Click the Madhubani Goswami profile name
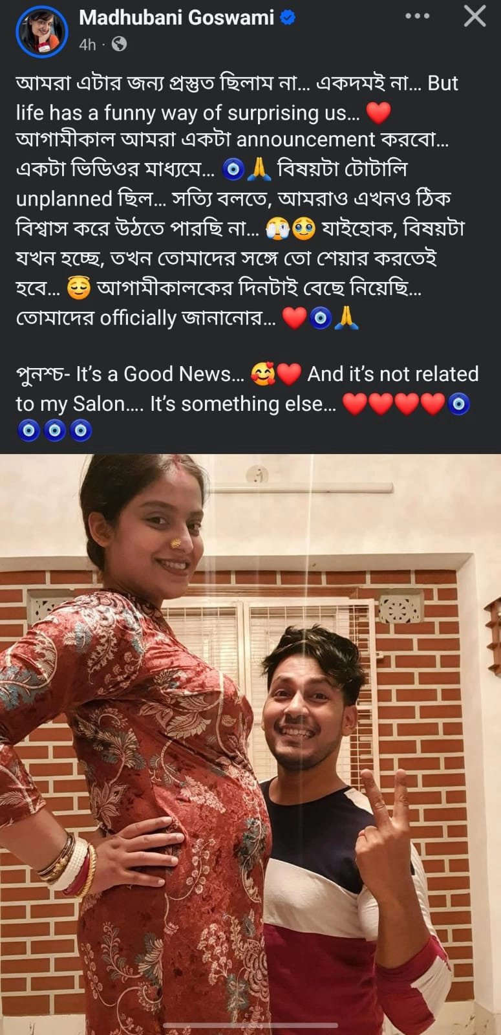Screen dimensions: 501x1035 [x=176, y=17]
